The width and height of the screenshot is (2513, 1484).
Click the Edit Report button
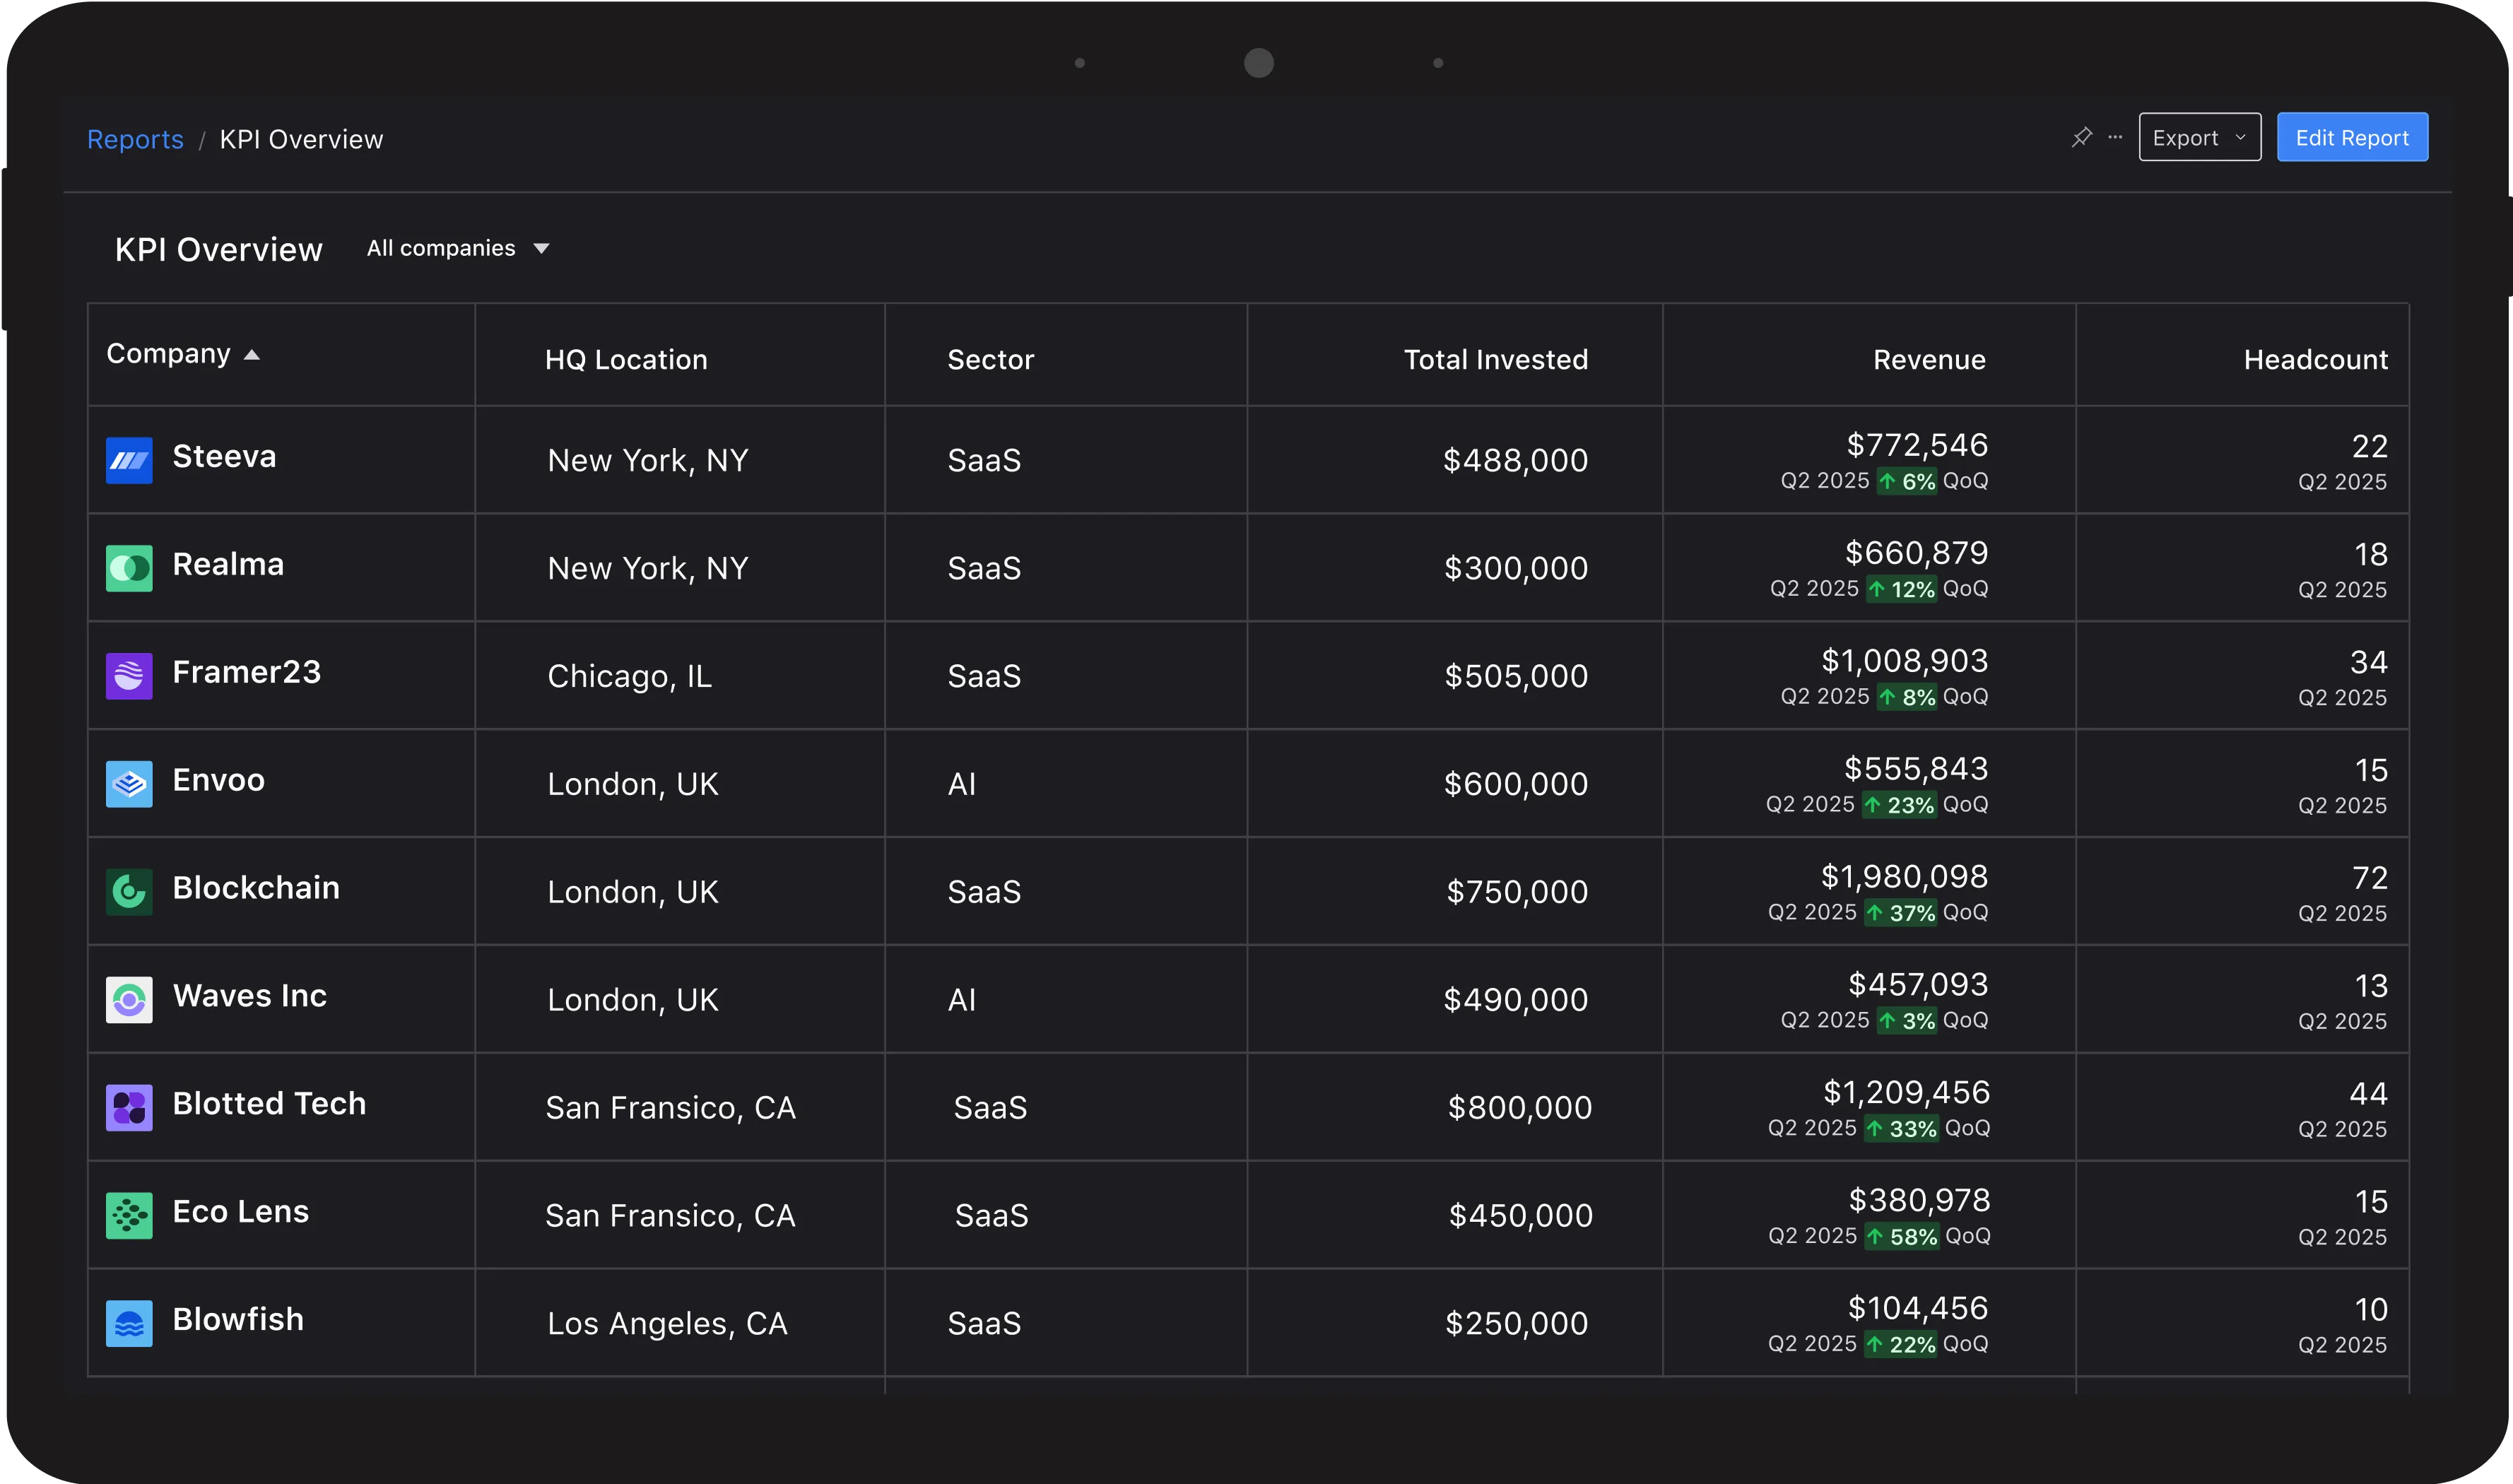[2351, 137]
